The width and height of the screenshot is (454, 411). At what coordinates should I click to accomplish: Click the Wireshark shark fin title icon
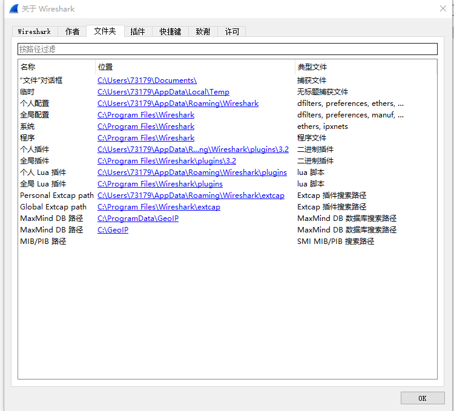pyautogui.click(x=13, y=8)
